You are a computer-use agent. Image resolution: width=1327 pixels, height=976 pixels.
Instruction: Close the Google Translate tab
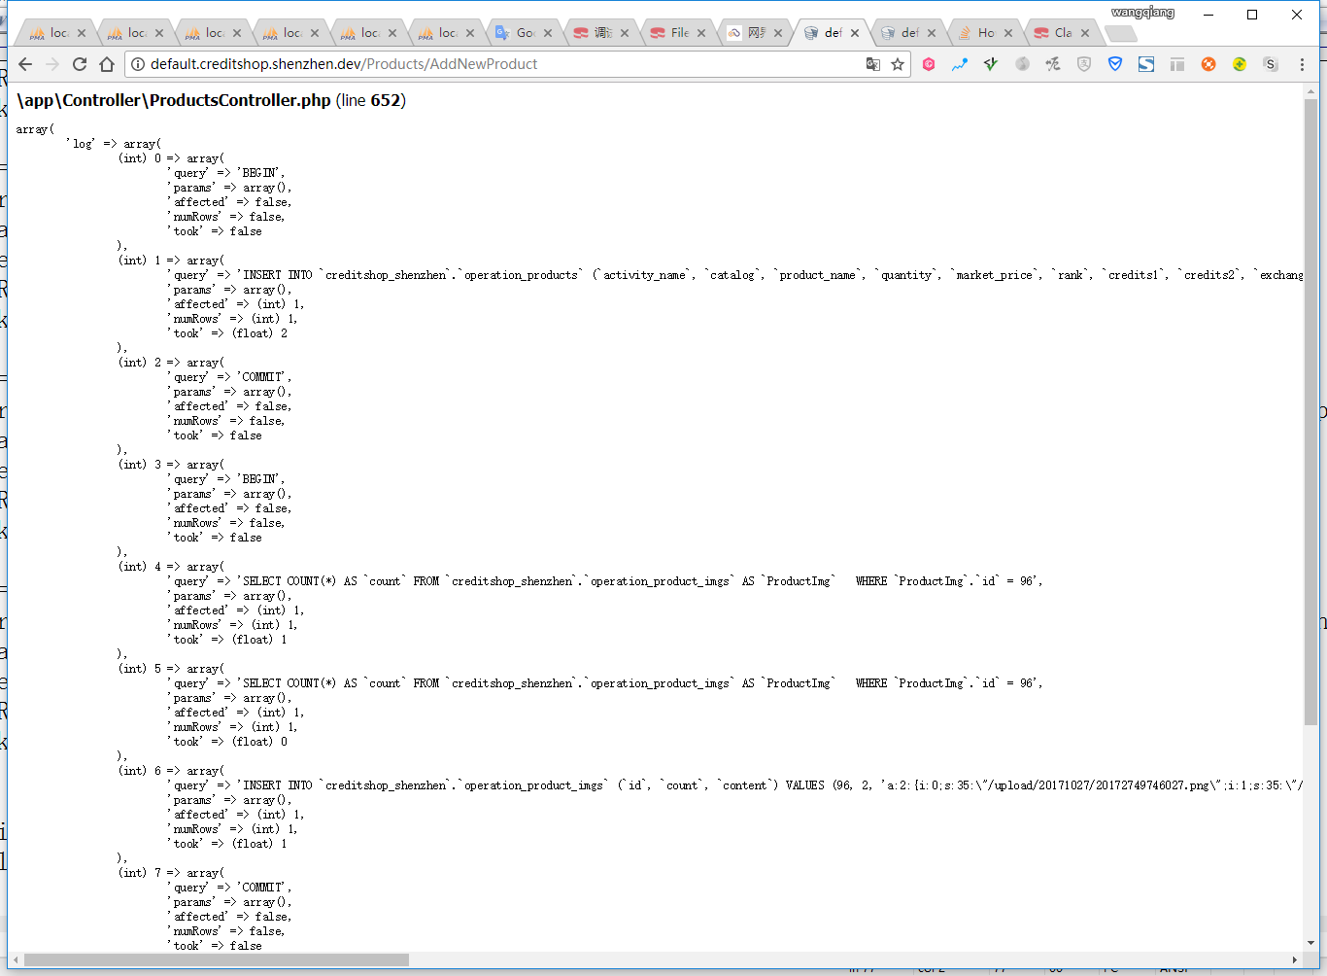(548, 33)
